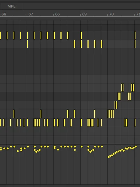140x187 pixels.
Task: Select the top-lane note at bar 69 downbeat
Action: 81,35
